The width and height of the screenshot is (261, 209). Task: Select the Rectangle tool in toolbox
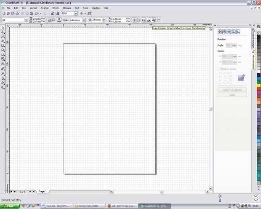click(3, 46)
